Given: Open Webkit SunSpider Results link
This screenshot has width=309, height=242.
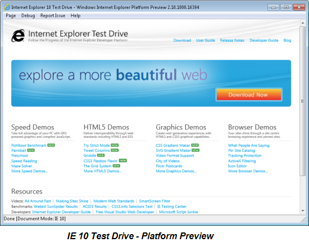Looking at the screenshot, I should pos(56,207).
